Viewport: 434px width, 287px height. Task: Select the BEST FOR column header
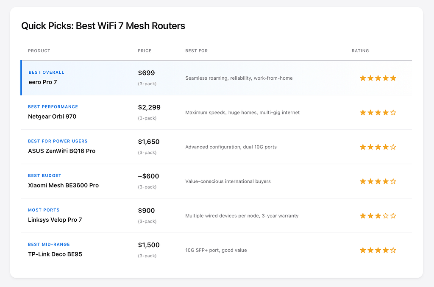click(x=197, y=50)
